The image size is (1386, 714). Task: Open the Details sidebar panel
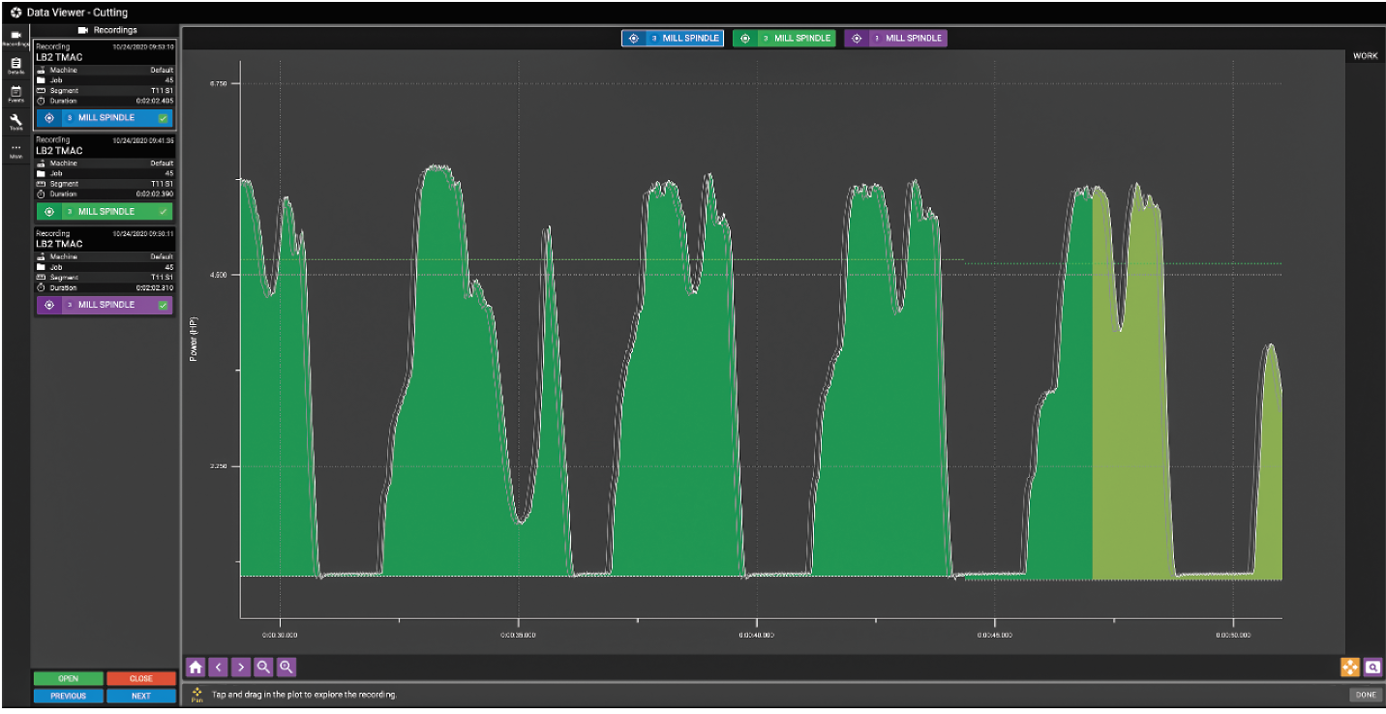[x=15, y=66]
